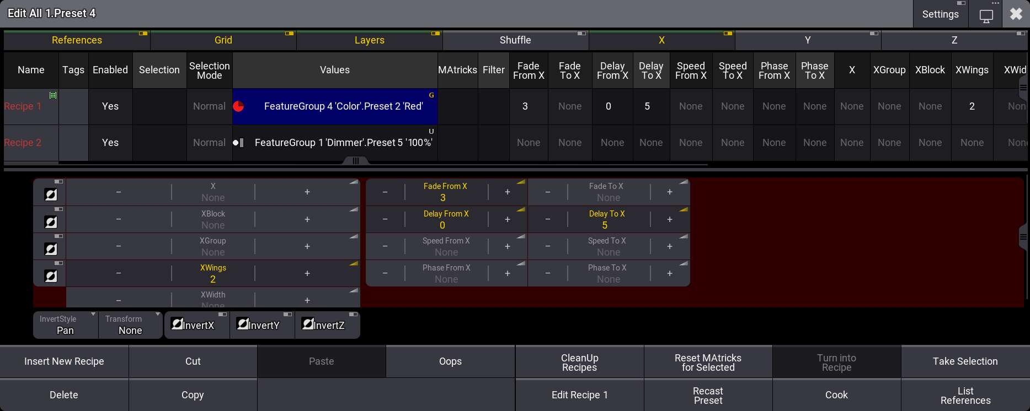Click the green grid icon on Recipe 1
Viewport: 1030px width, 411px height.
click(x=53, y=95)
